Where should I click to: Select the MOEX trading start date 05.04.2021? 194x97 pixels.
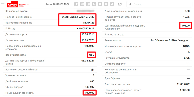click(88, 61)
